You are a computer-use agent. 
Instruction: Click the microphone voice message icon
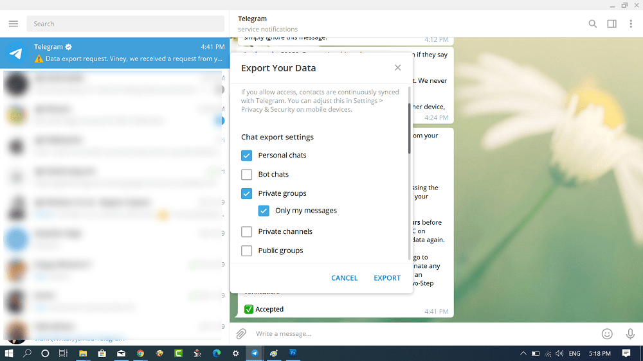[630, 334]
